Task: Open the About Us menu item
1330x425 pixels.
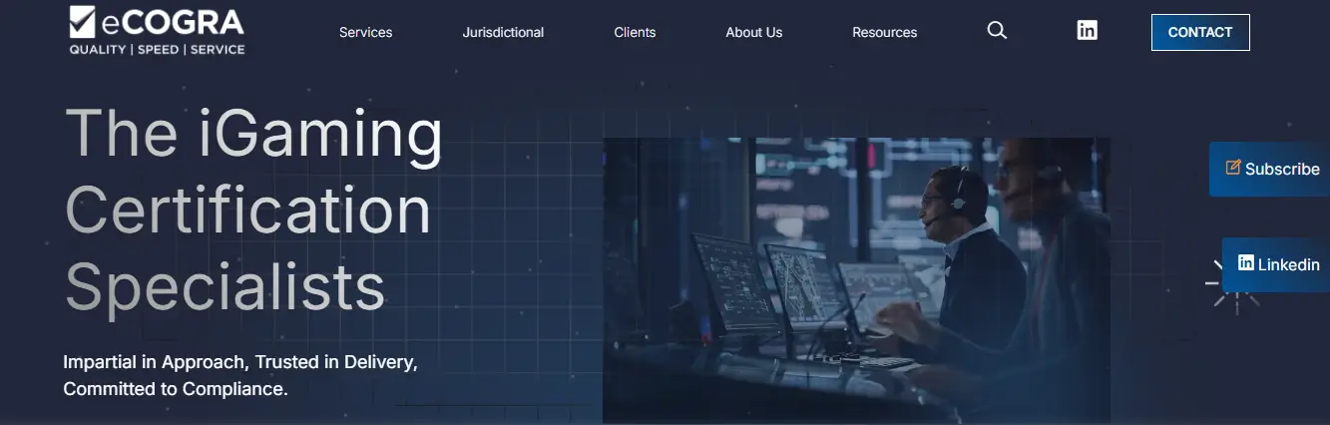Action: click(x=753, y=32)
